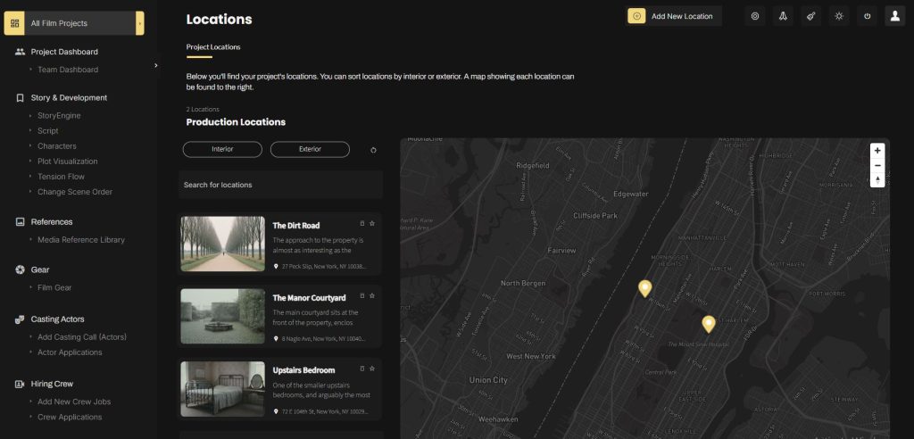Click the All Film Projects label
This screenshot has width=914, height=439.
pos(59,23)
